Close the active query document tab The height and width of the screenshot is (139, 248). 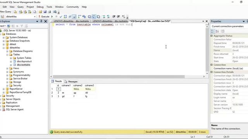[x=207, y=21]
